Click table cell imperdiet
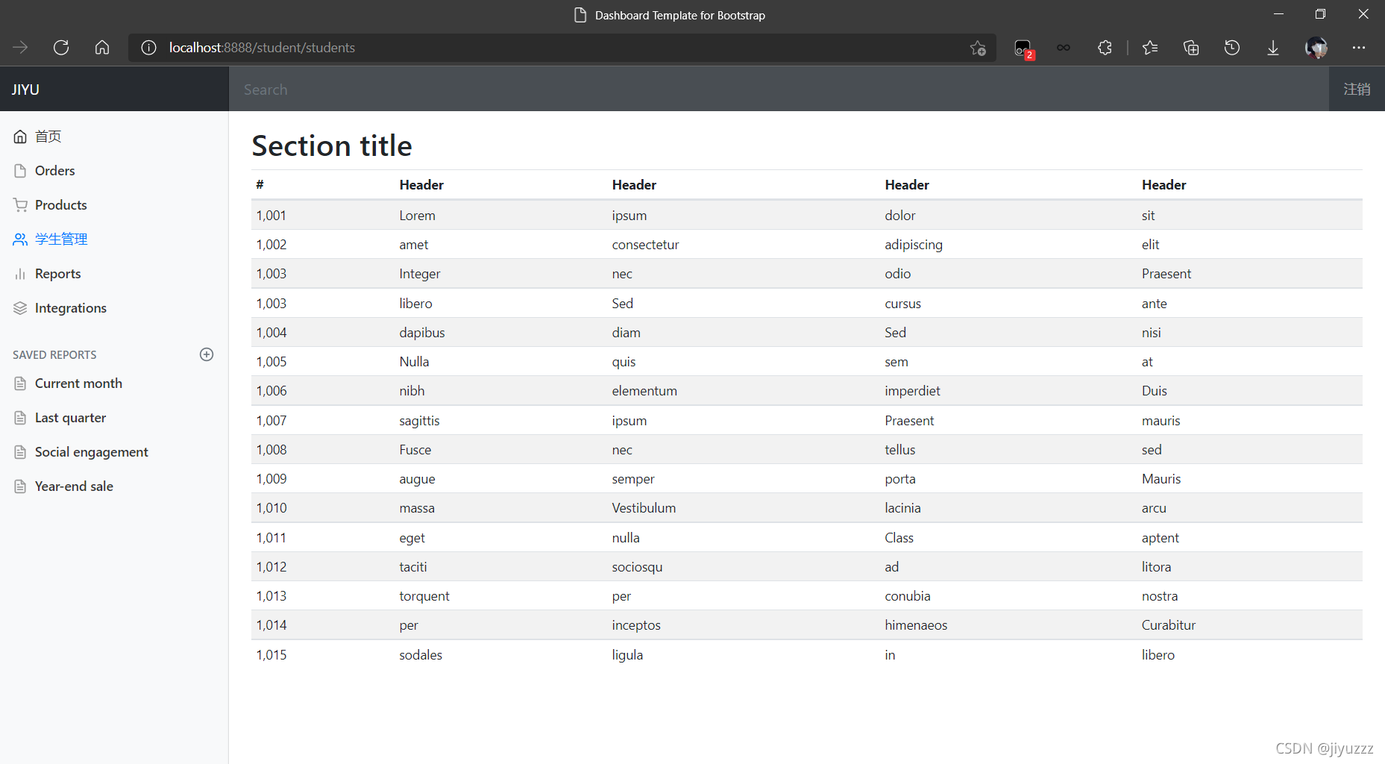The width and height of the screenshot is (1385, 764). [x=912, y=391]
